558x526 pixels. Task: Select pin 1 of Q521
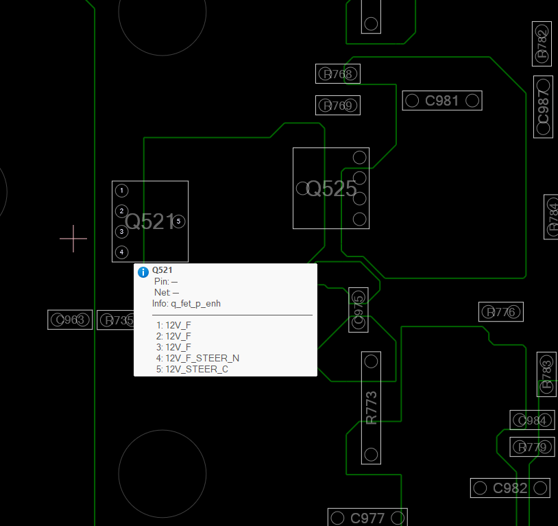tap(121, 191)
